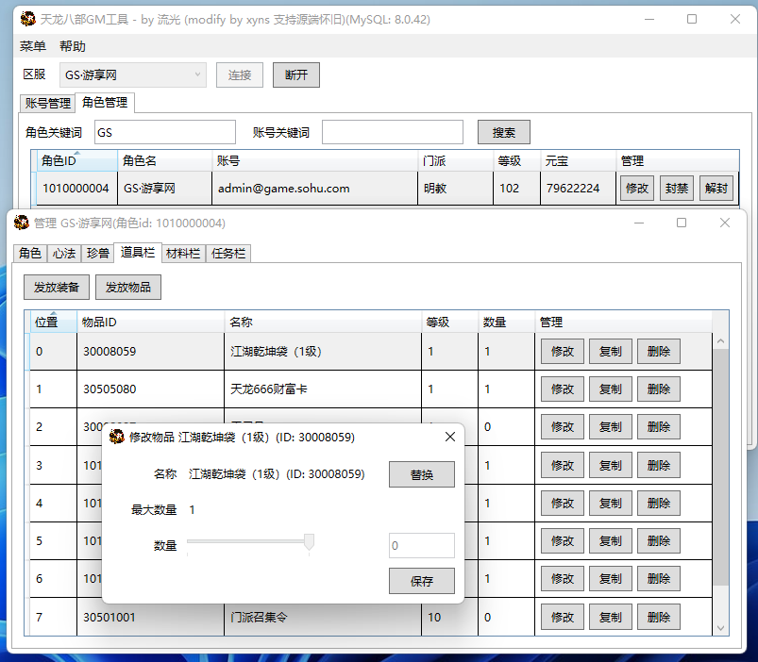The height and width of the screenshot is (662, 758).
Task: Click the 数量 slider thumb
Action: click(309, 541)
